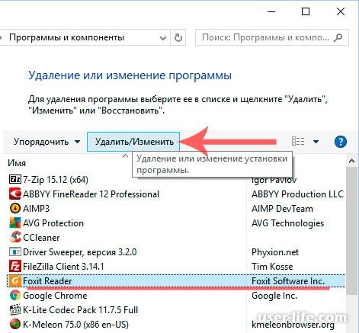Viewport: 359px width, 333px height.
Task: Click the Foxit Reader icon
Action: [15, 280]
